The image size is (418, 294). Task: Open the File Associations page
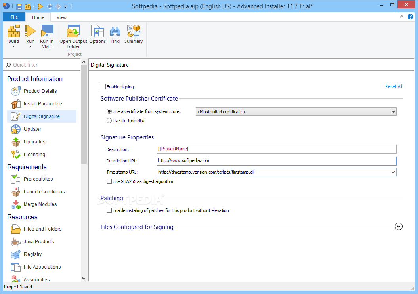coord(42,267)
